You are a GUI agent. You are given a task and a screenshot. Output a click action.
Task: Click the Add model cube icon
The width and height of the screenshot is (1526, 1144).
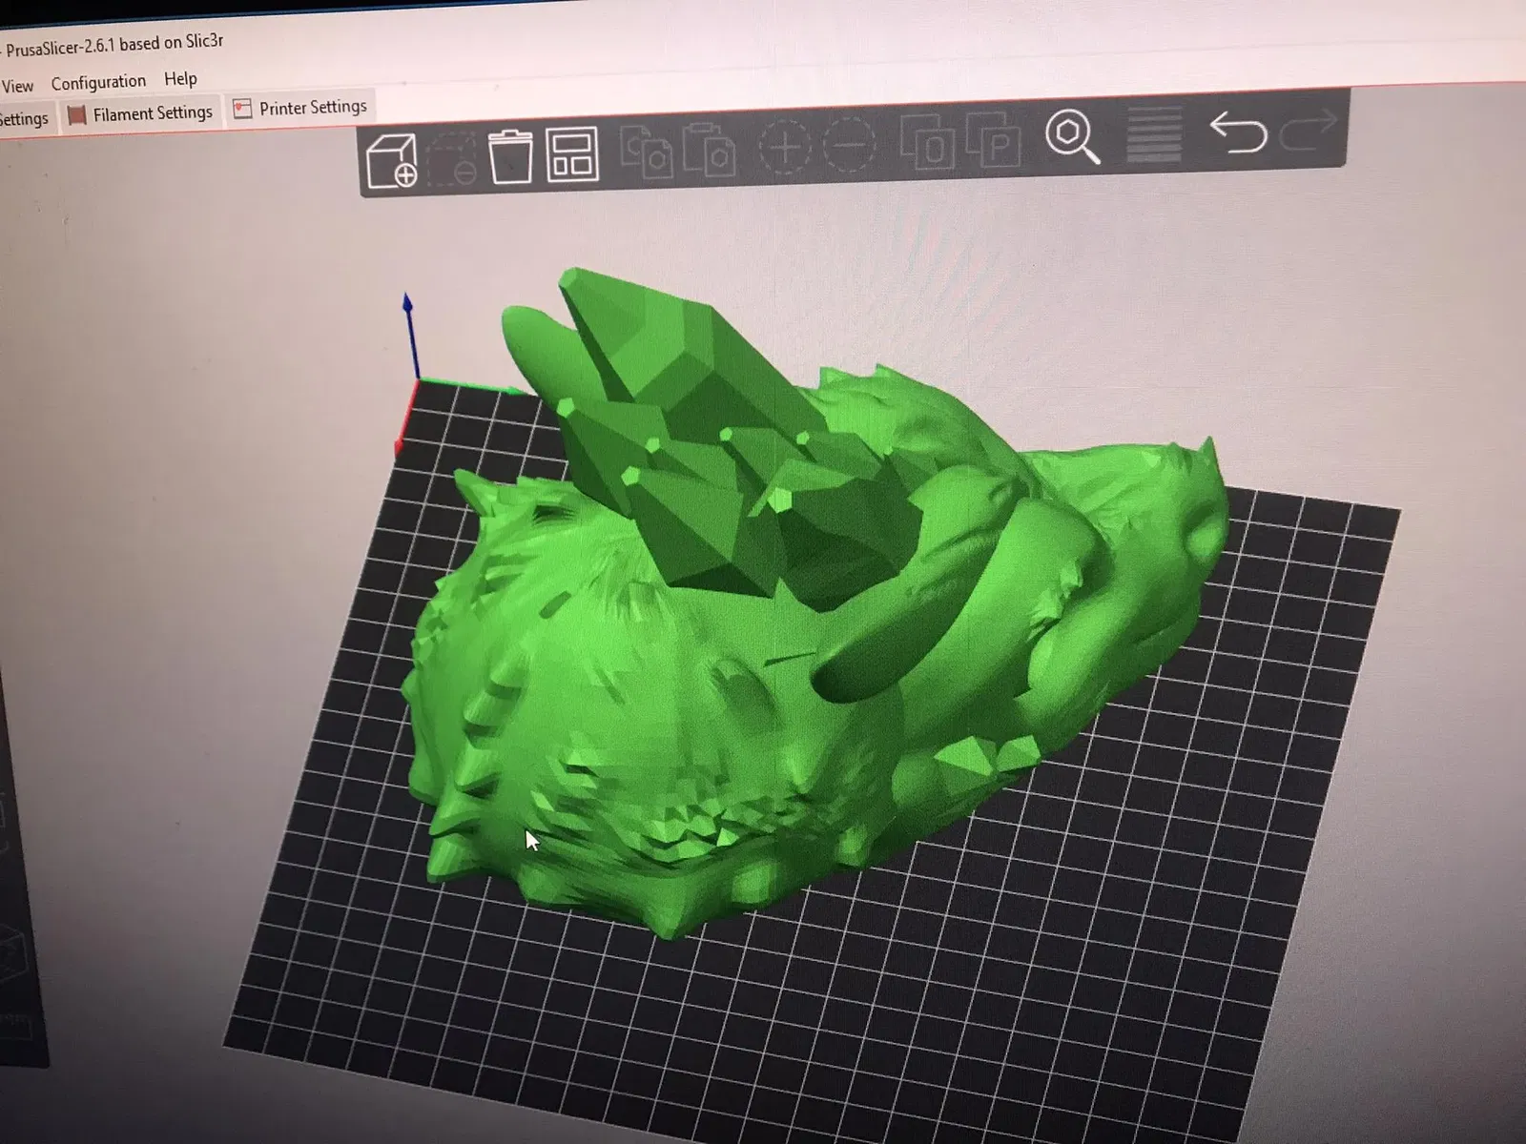pos(391,161)
